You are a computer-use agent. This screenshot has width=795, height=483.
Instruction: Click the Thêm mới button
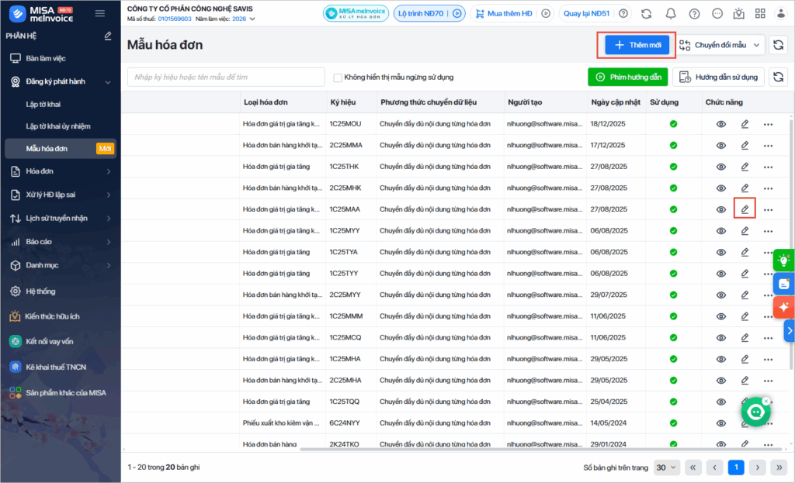637,45
